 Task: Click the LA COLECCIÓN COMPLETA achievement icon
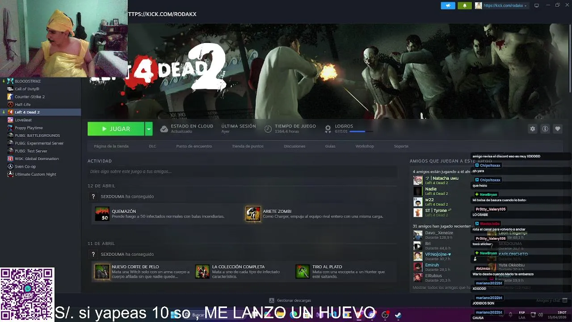pyautogui.click(x=202, y=271)
